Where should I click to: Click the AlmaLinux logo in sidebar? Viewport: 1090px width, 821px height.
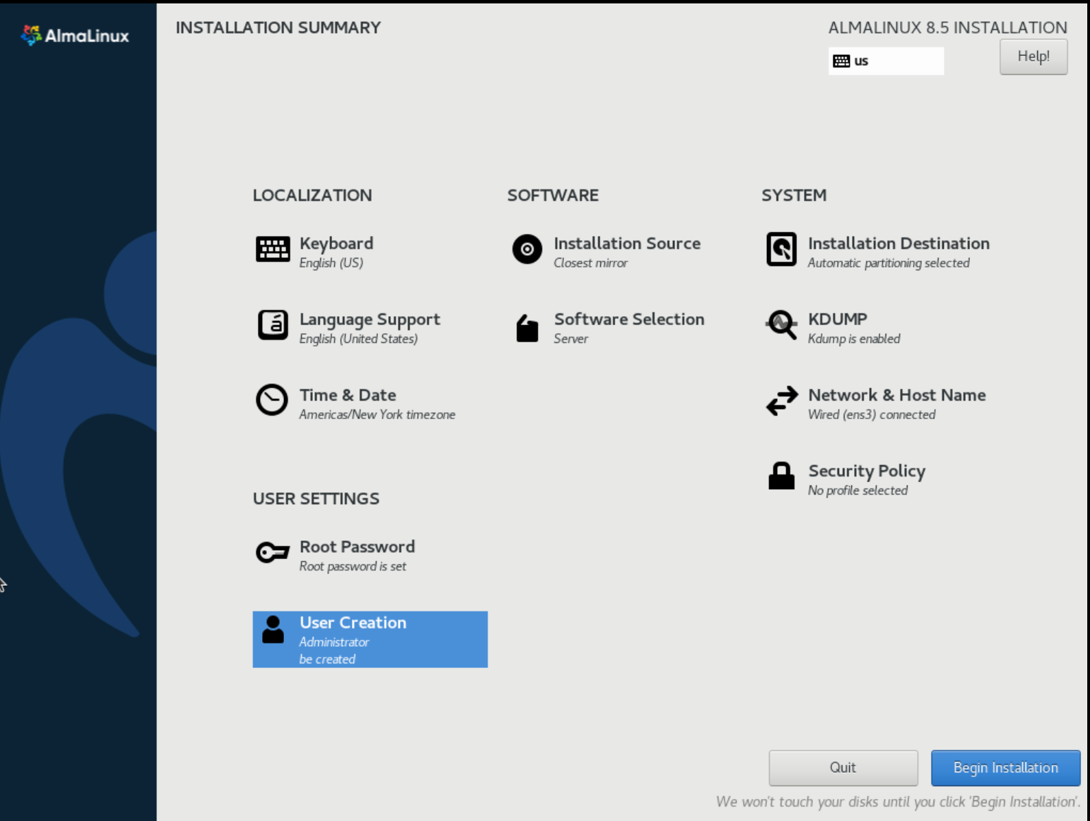(75, 36)
